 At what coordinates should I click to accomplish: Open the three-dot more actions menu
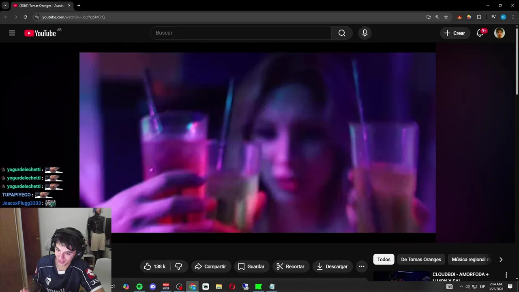(362, 266)
